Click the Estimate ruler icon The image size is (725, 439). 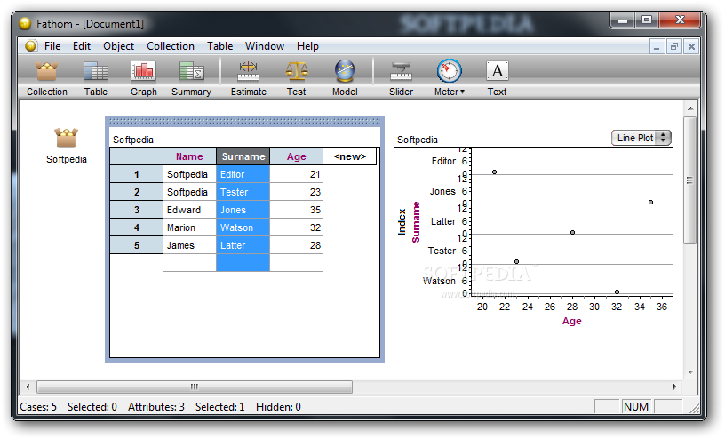point(249,72)
